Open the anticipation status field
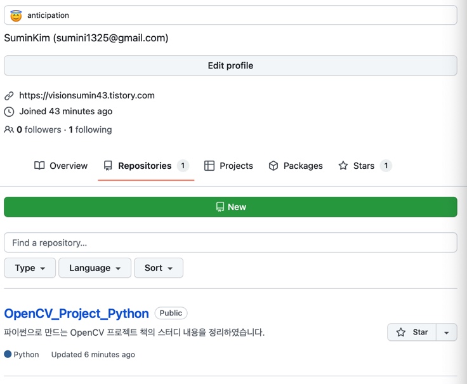Viewport: 467px width, 384px height. pyautogui.click(x=230, y=15)
